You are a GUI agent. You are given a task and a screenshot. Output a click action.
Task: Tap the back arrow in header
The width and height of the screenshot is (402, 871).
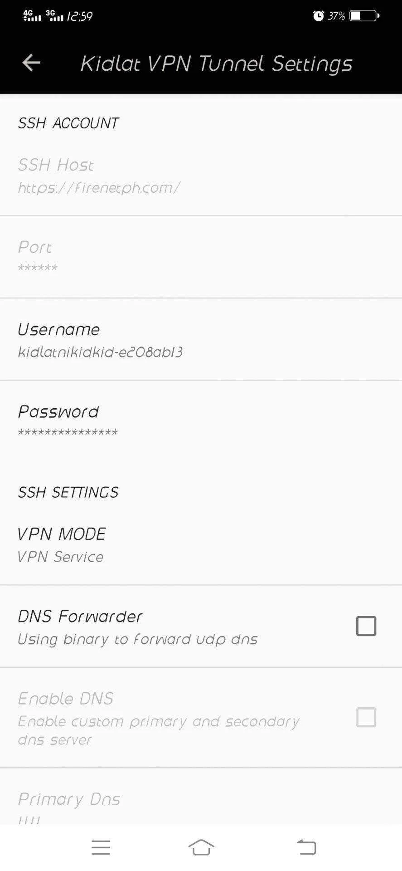pyautogui.click(x=31, y=63)
